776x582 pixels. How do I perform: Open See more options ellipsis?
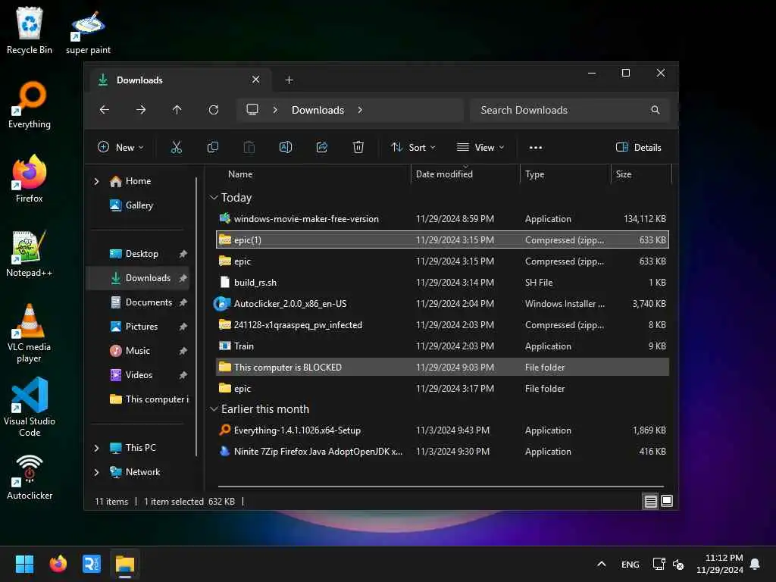pos(536,148)
